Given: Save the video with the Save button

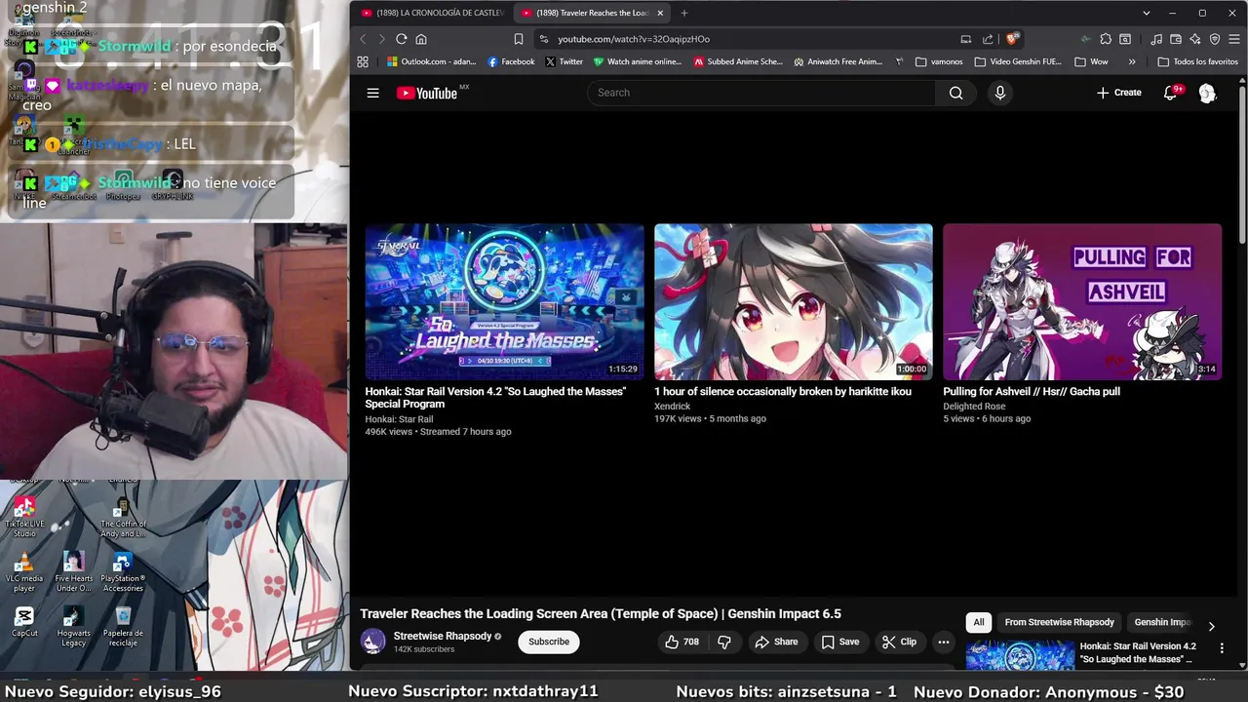Looking at the screenshot, I should click(x=839, y=642).
